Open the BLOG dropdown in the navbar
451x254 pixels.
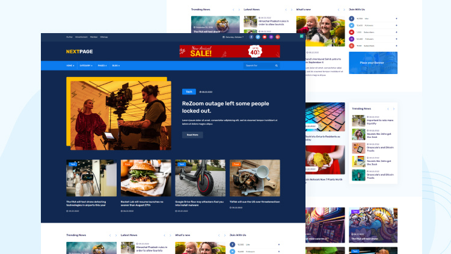pyautogui.click(x=116, y=65)
